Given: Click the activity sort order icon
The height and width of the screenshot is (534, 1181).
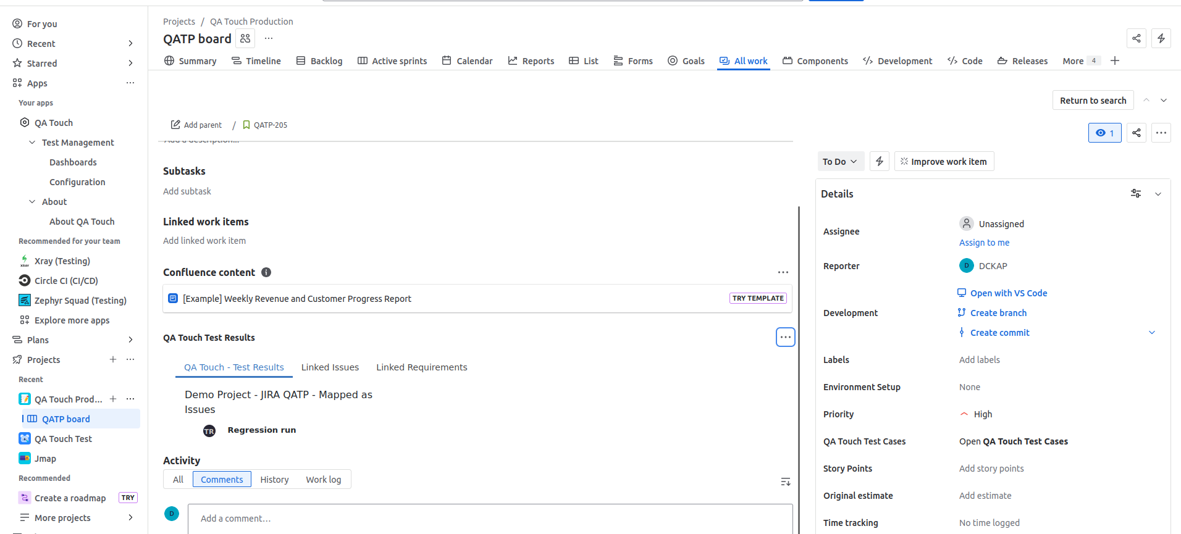Looking at the screenshot, I should point(786,482).
